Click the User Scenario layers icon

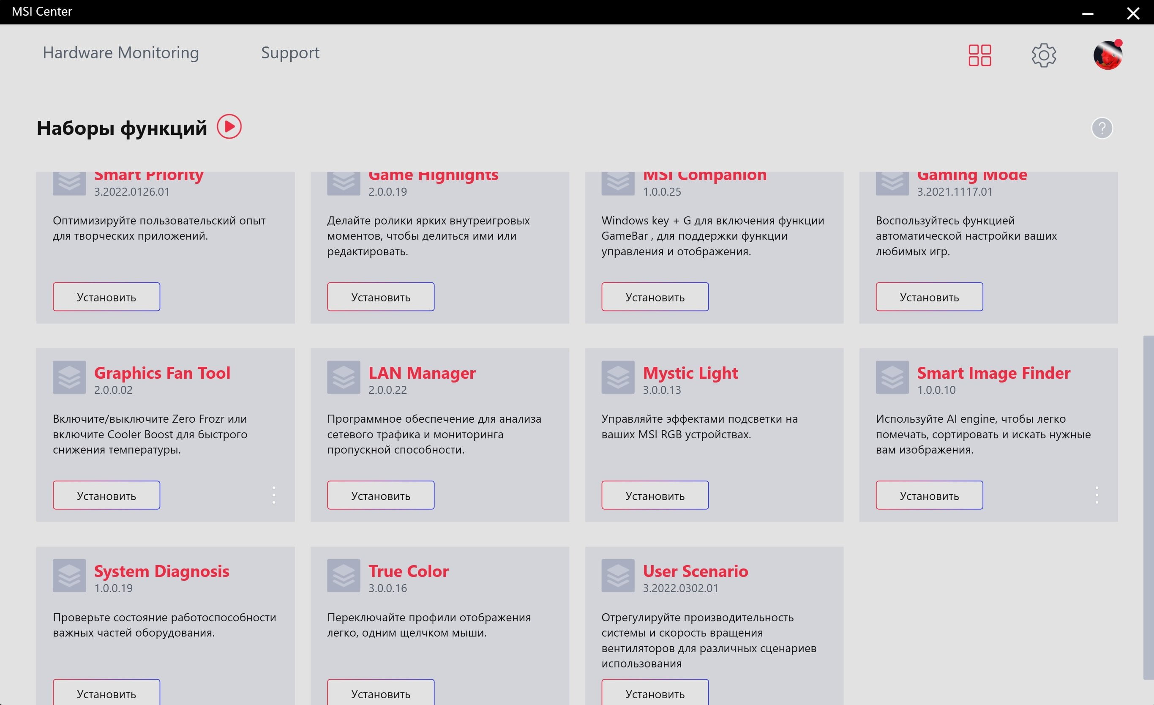[618, 575]
